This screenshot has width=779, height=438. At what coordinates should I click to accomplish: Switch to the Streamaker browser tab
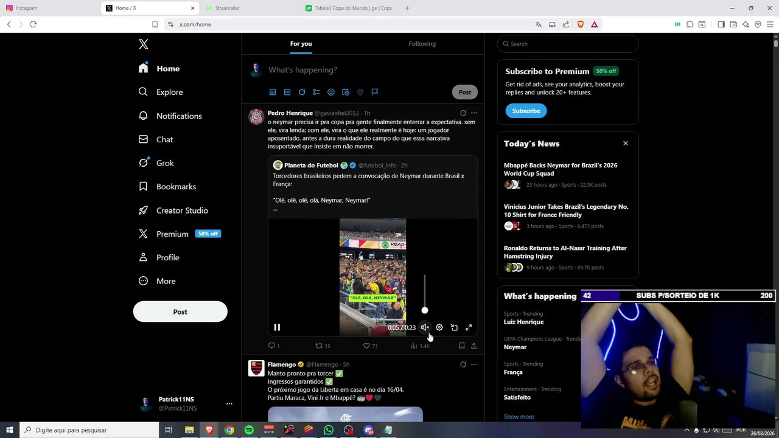click(x=252, y=8)
